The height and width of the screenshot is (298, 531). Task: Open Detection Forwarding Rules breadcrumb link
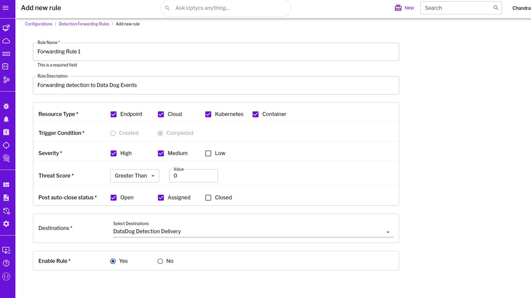(84, 24)
